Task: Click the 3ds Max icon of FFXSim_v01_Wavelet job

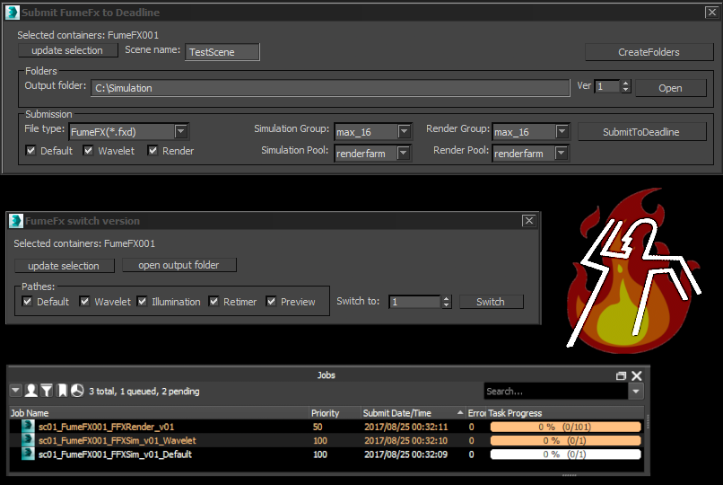Action: 28,440
